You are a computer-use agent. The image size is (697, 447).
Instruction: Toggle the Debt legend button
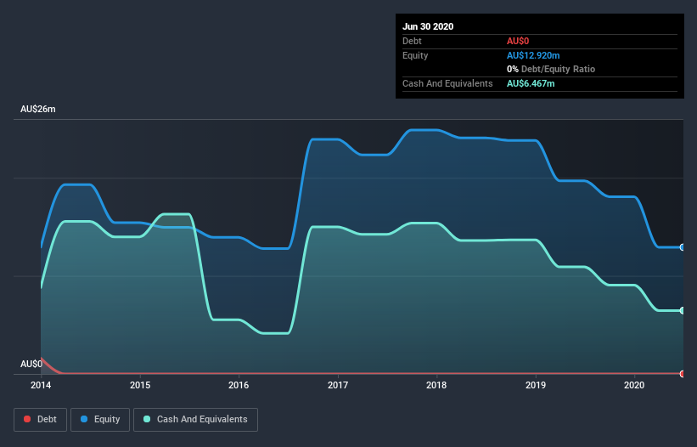[41, 420]
